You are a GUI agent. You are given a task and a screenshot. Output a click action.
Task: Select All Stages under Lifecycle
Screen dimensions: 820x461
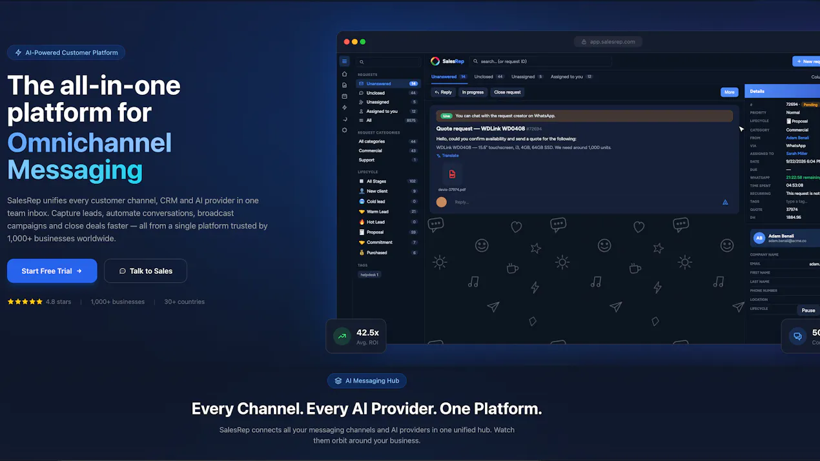387,181
